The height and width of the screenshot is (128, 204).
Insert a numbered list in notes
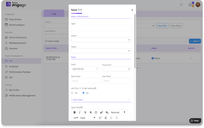[106, 118]
